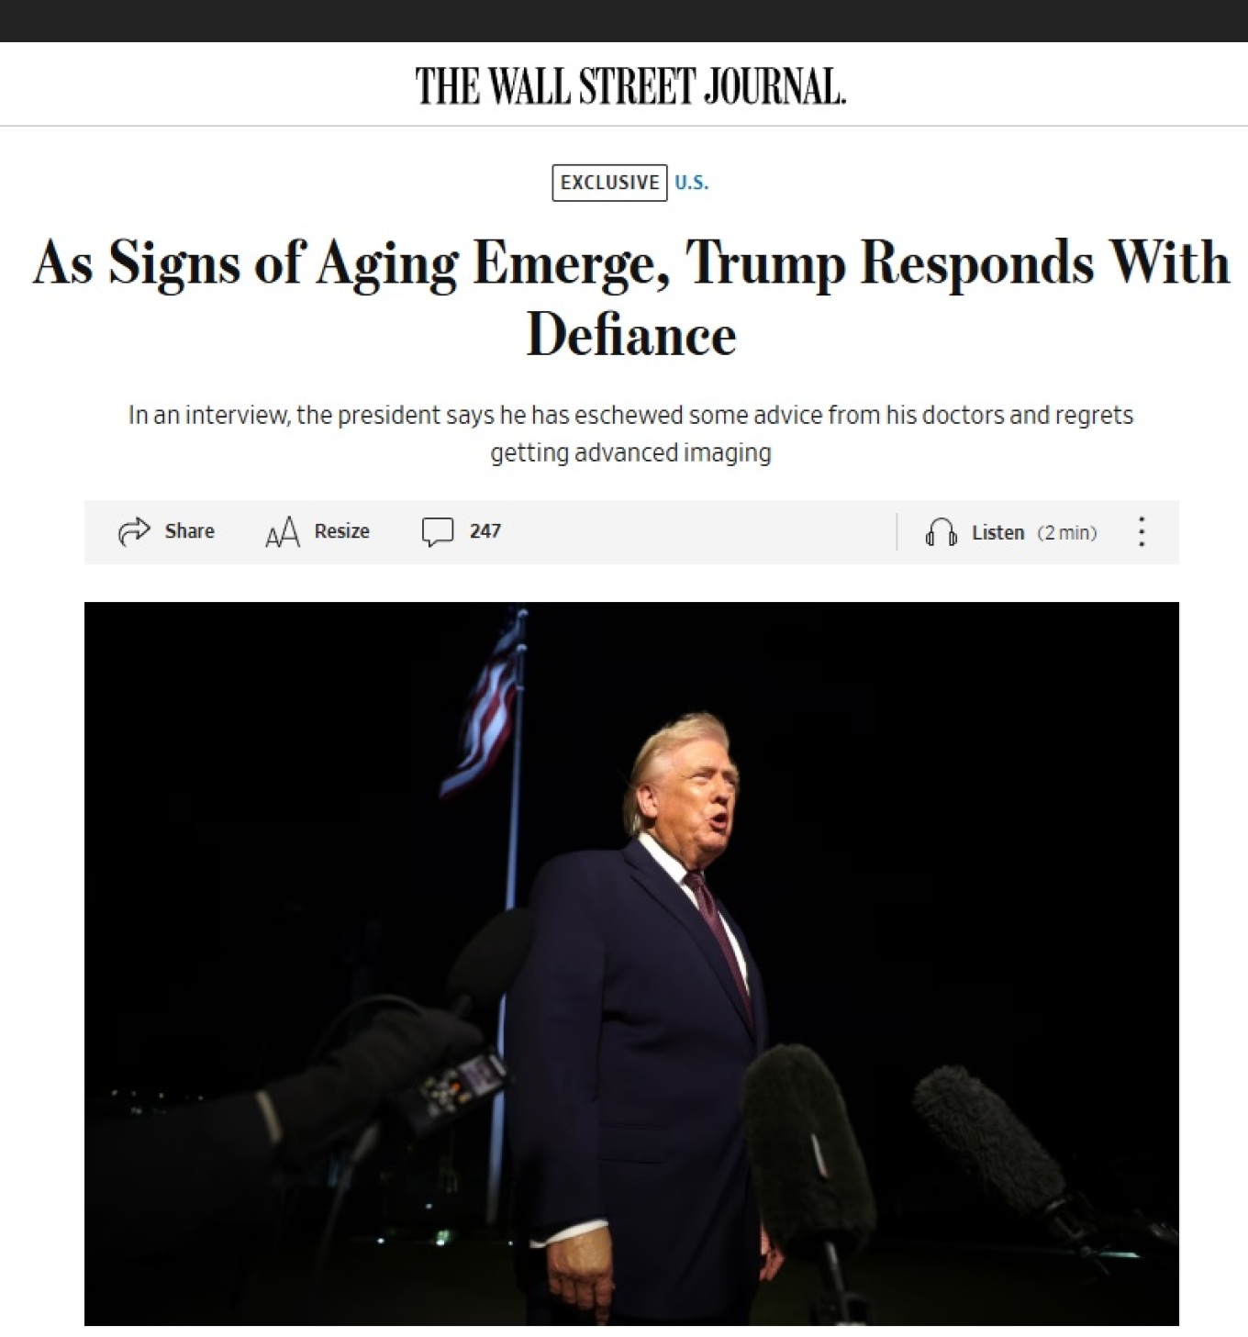Image resolution: width=1248 pixels, height=1337 pixels.
Task: Go to The Wall Street Journal homepage logo
Action: click(x=630, y=86)
